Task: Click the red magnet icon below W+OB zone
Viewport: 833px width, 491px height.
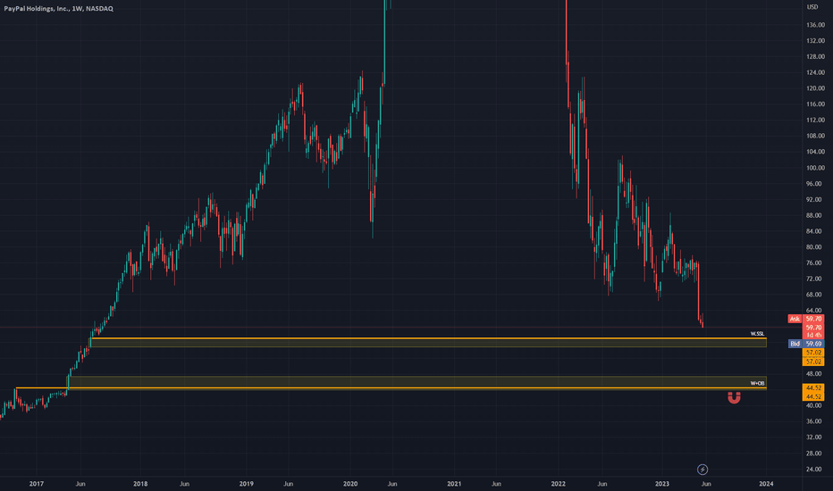Action: [734, 397]
